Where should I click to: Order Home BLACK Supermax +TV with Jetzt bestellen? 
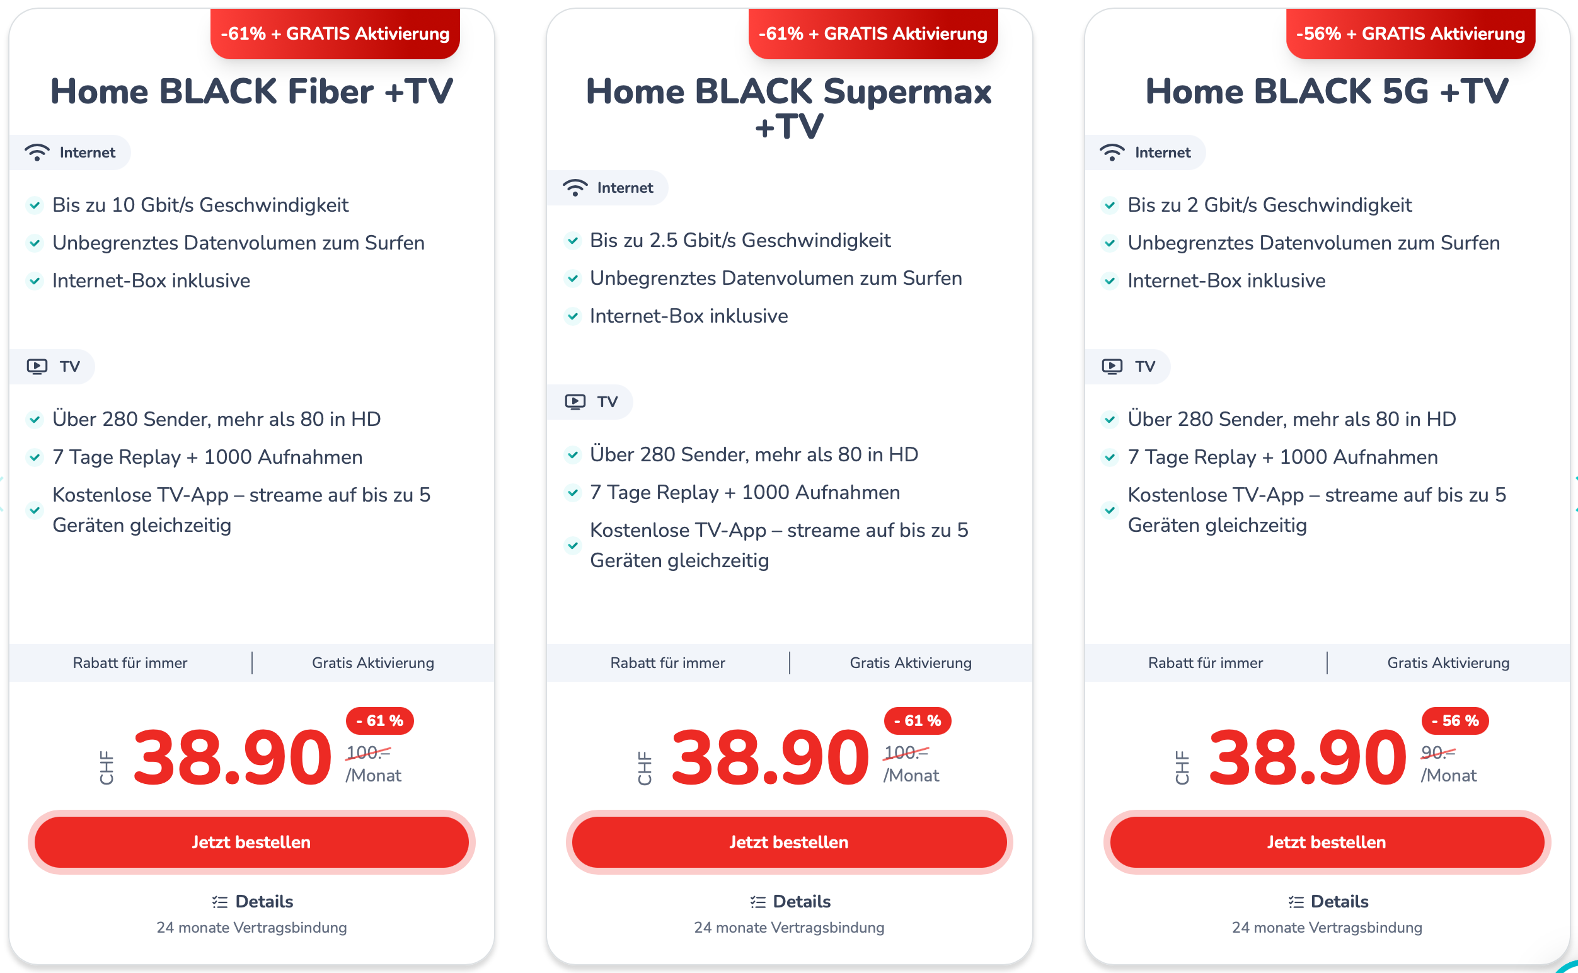point(789,843)
